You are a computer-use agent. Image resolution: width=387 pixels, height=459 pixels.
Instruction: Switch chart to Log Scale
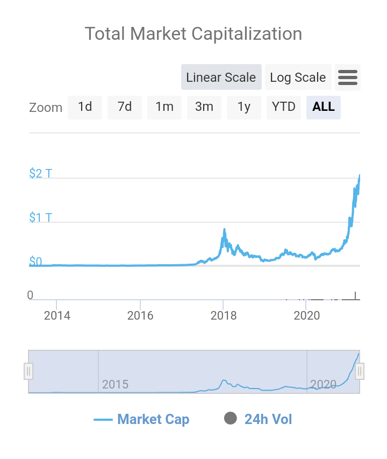[298, 77]
